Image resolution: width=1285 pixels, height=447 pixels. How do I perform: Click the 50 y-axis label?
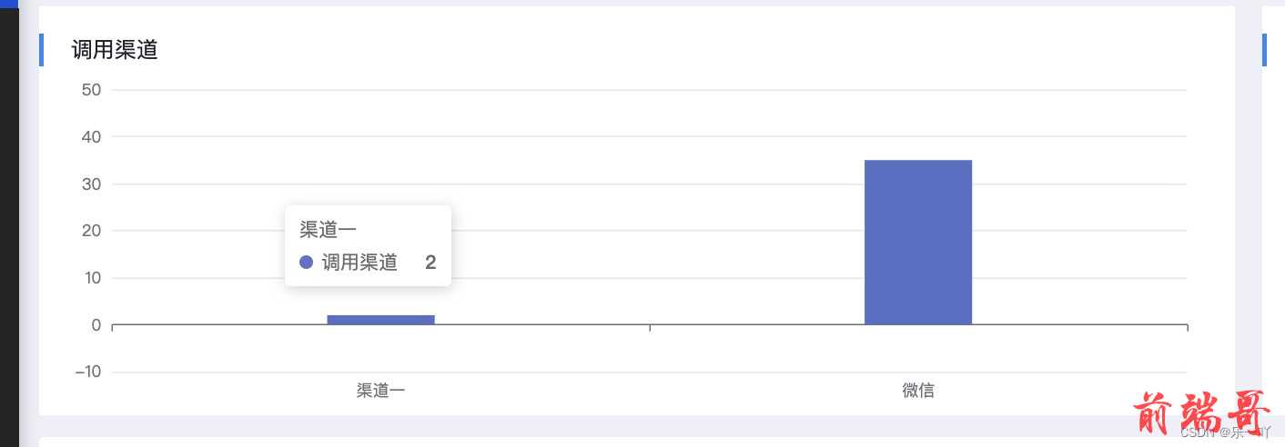(x=91, y=90)
